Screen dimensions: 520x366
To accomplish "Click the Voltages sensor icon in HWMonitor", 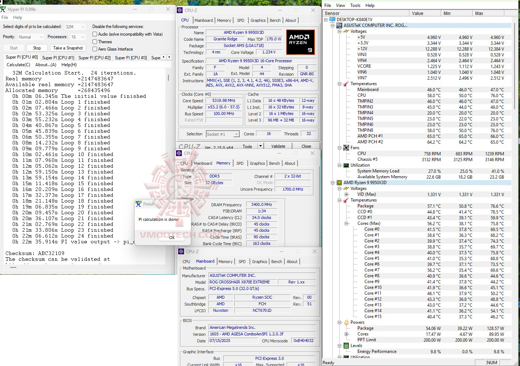I will pyautogui.click(x=346, y=31).
